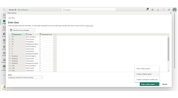Click the Department column data type icon
This screenshot has height=98, width=178.
pos(13,34)
